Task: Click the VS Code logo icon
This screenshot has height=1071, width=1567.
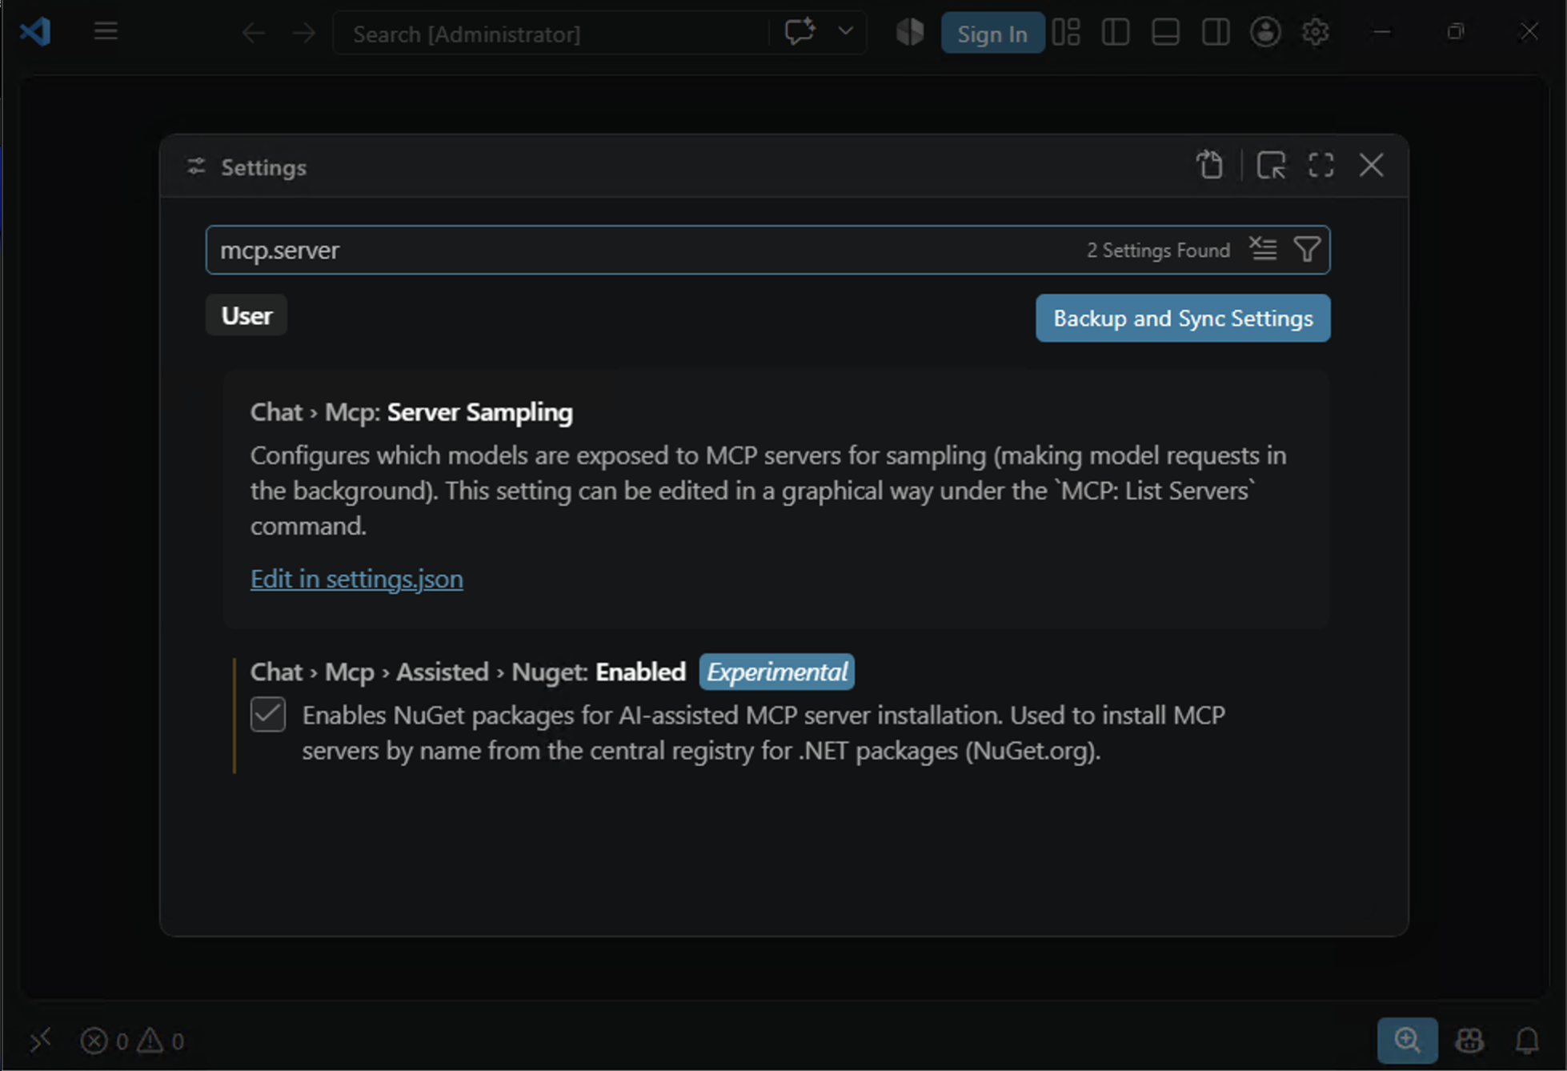Action: pyautogui.click(x=35, y=32)
